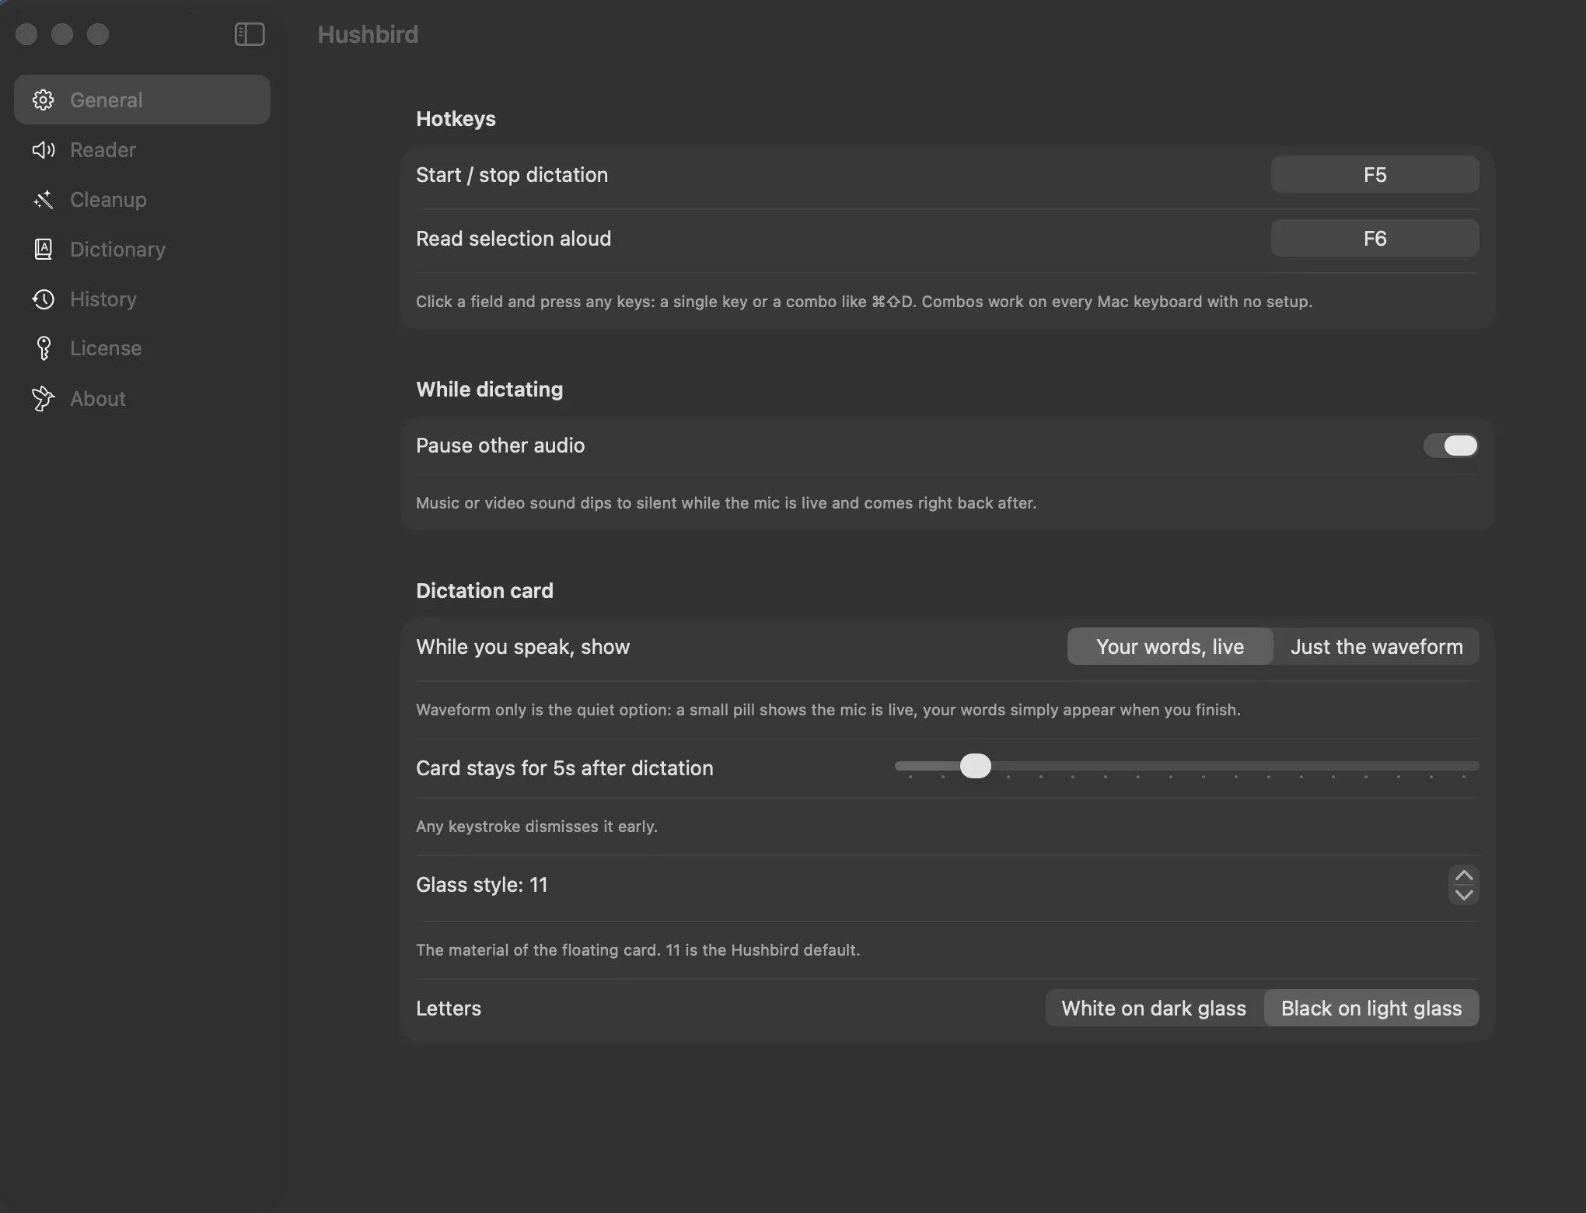Select White on dark glass letters

click(x=1155, y=1009)
